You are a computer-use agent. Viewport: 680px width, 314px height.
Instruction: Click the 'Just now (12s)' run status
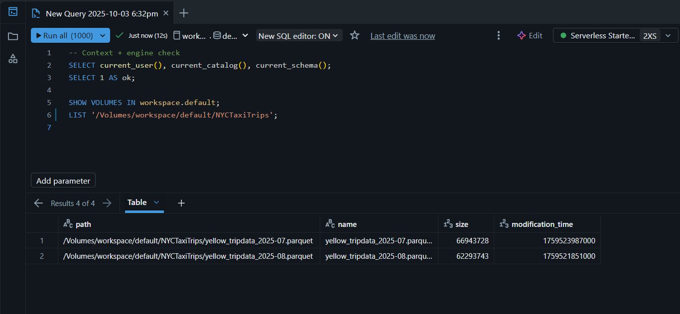point(142,36)
